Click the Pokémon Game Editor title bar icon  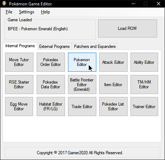(4, 4)
